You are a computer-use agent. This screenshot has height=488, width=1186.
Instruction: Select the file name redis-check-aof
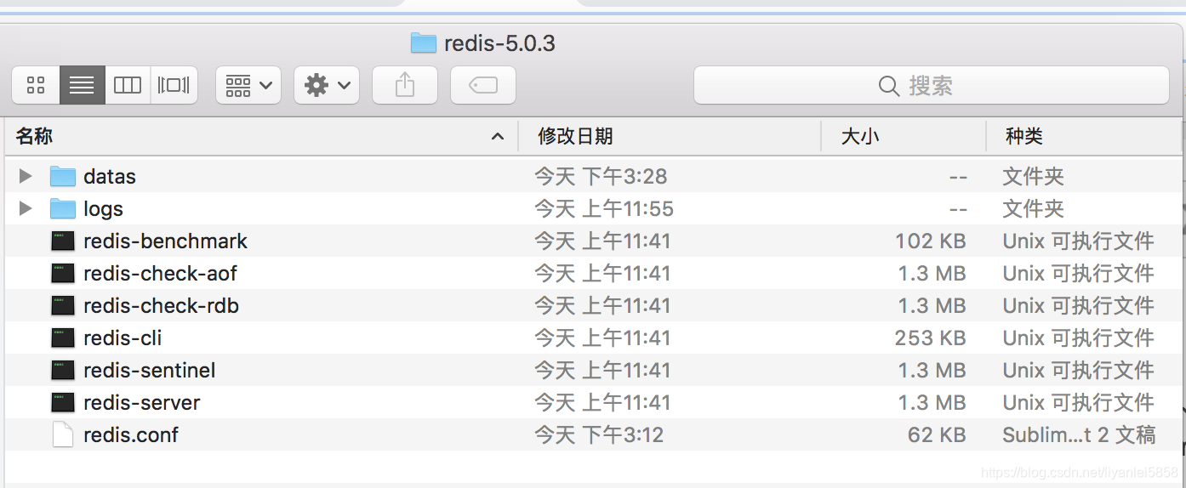coord(160,273)
